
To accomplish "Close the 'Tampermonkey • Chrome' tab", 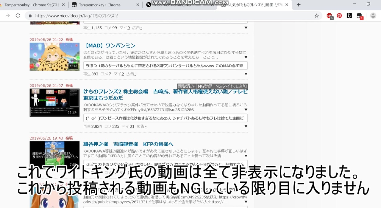I will pyautogui.click(x=138, y=5).
